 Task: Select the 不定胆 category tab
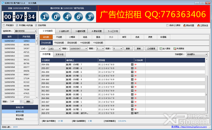tap(59, 37)
